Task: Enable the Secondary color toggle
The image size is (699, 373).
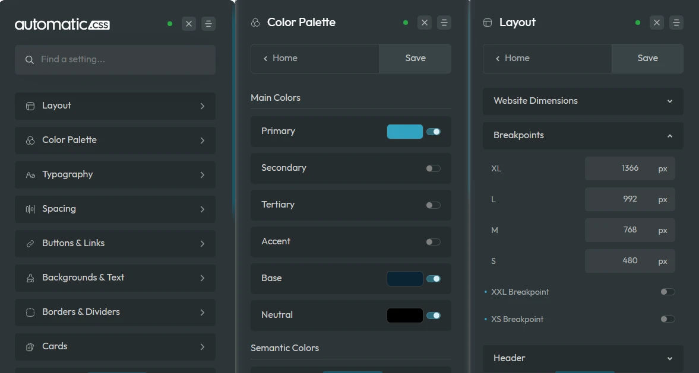Action: click(x=433, y=168)
